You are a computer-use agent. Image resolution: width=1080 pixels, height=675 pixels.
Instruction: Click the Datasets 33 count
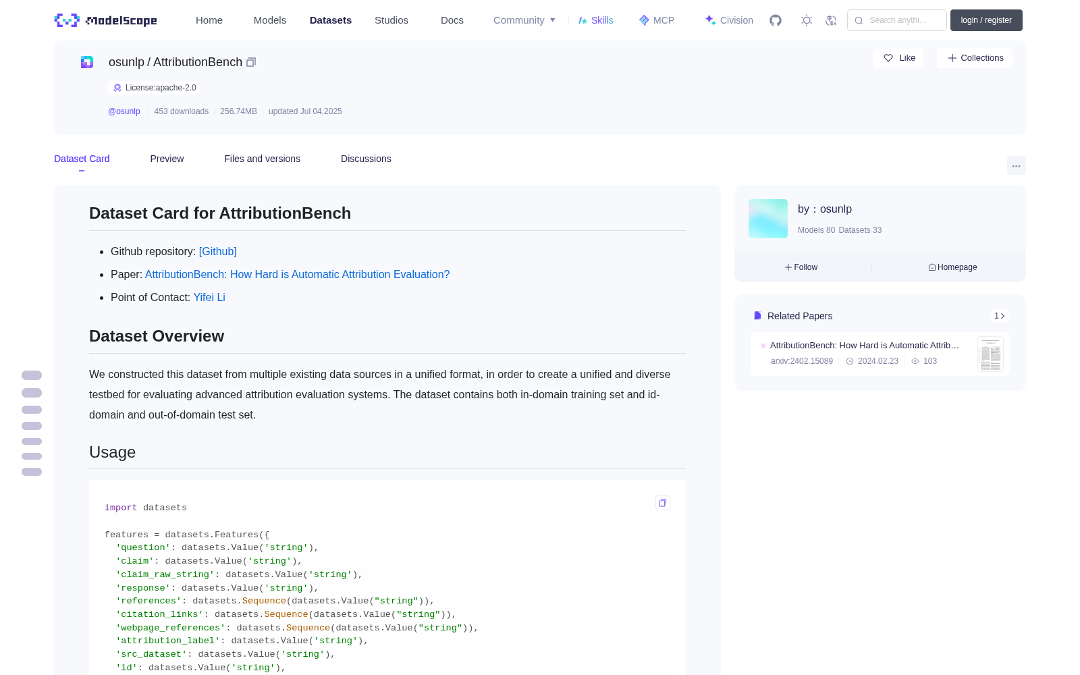(x=860, y=230)
